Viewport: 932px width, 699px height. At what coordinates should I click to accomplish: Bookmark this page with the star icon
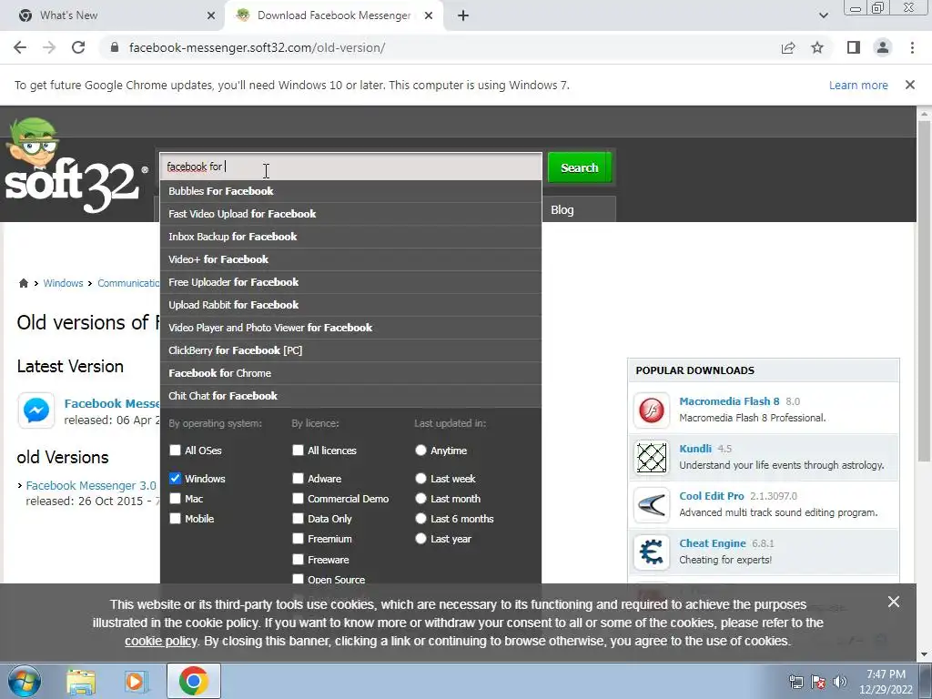817,47
